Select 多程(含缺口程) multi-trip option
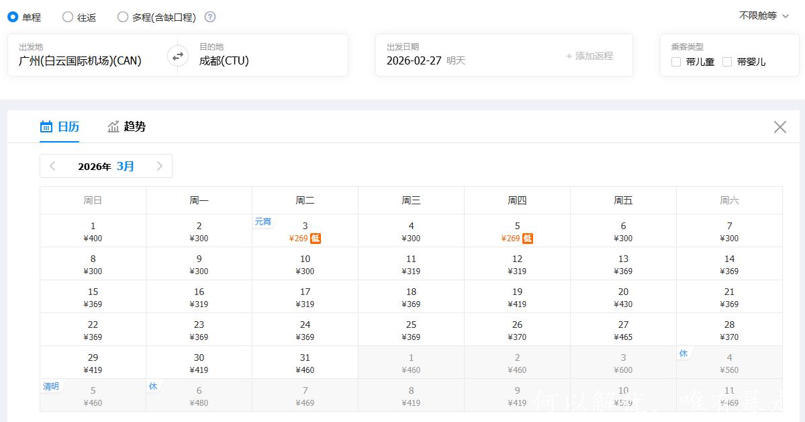Screen dimensions: 805x422 (x=123, y=17)
